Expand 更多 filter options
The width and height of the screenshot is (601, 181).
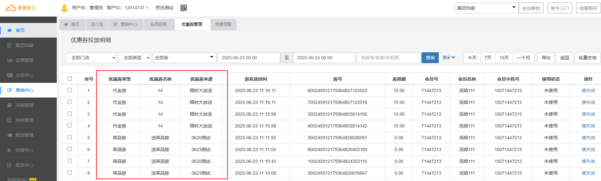449,58
